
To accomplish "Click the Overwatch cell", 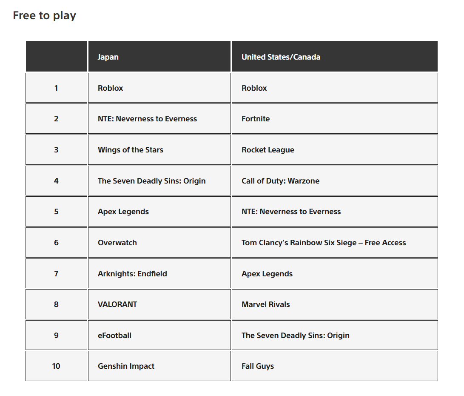I will (159, 243).
